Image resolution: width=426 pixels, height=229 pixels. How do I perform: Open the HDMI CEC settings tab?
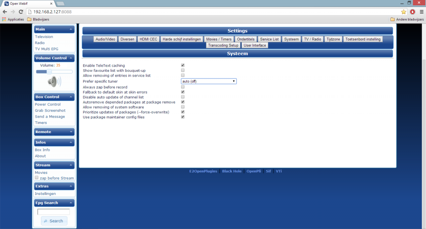point(148,39)
